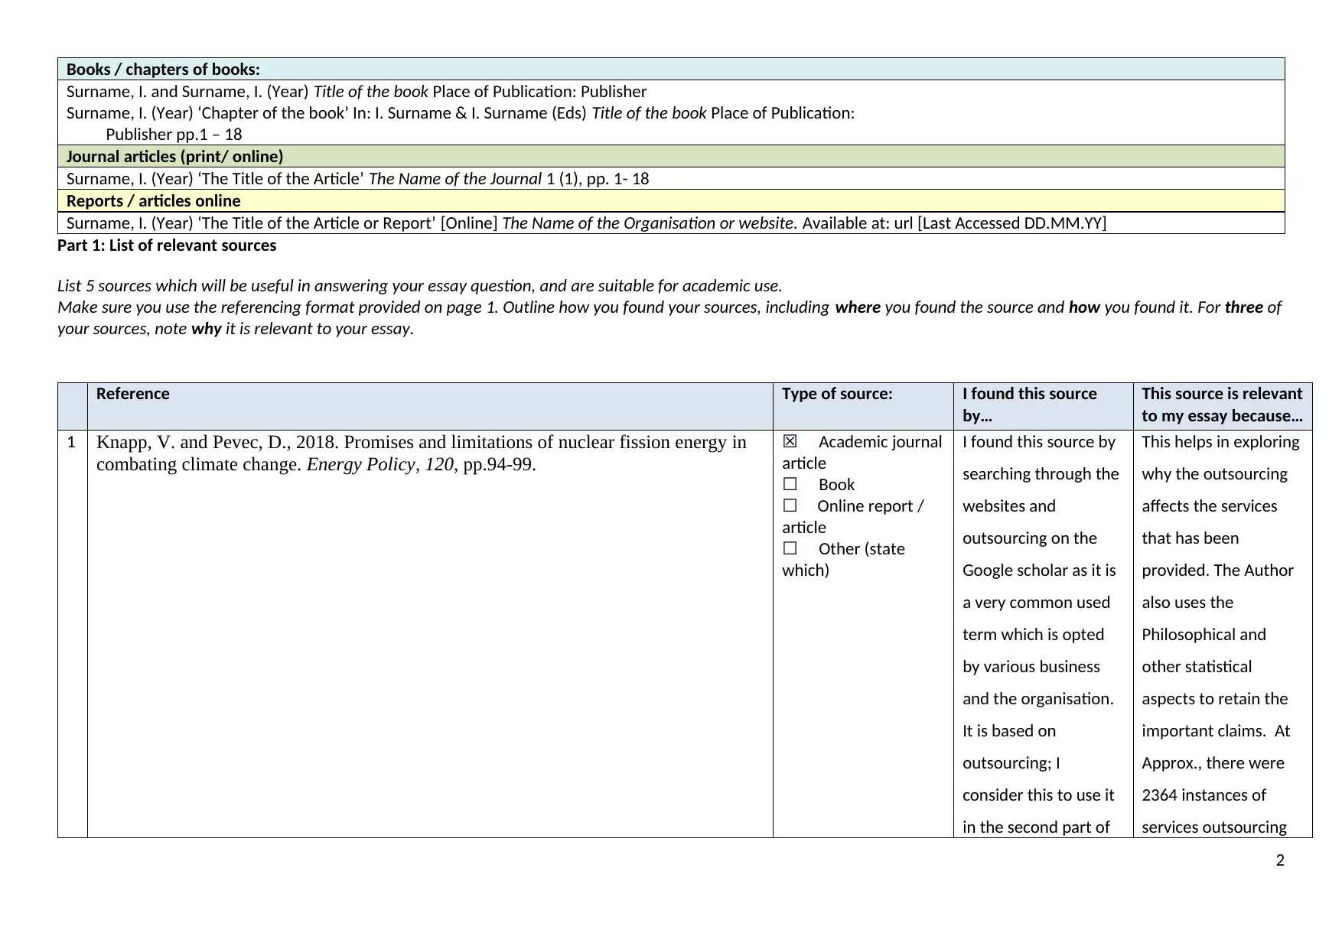The image size is (1342, 949).
Task: Click 'Google scholar as it is' text
Action: pyautogui.click(x=1039, y=570)
